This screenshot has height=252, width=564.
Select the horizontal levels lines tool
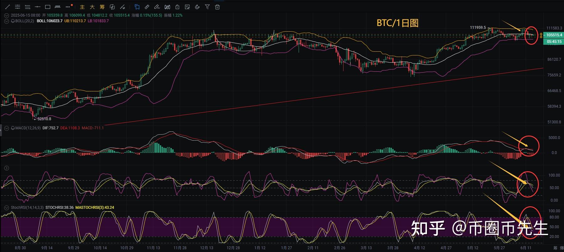click(x=18, y=7)
